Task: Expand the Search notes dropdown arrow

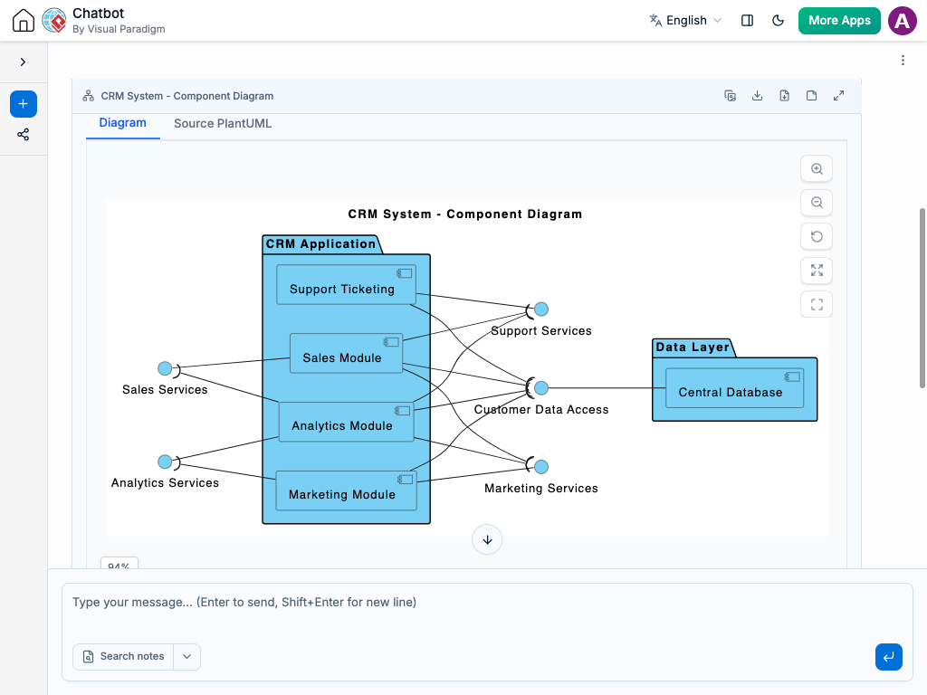Action: point(186,657)
